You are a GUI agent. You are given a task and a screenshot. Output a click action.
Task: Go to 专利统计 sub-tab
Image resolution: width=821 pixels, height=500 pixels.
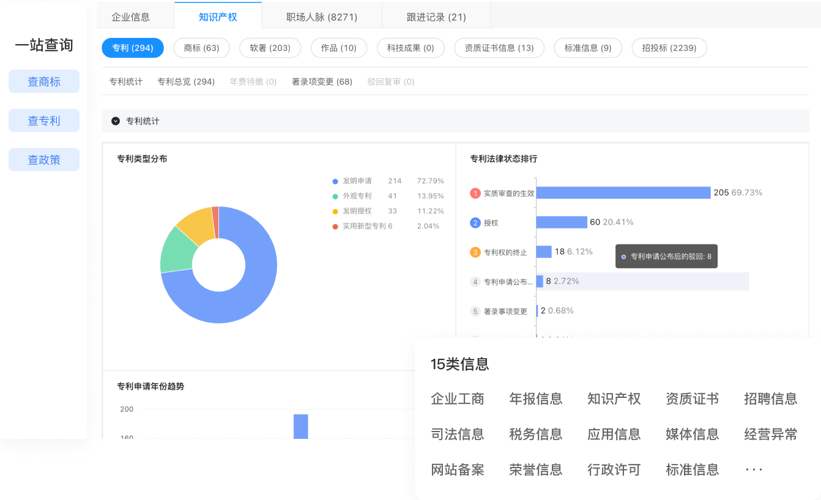click(x=126, y=81)
